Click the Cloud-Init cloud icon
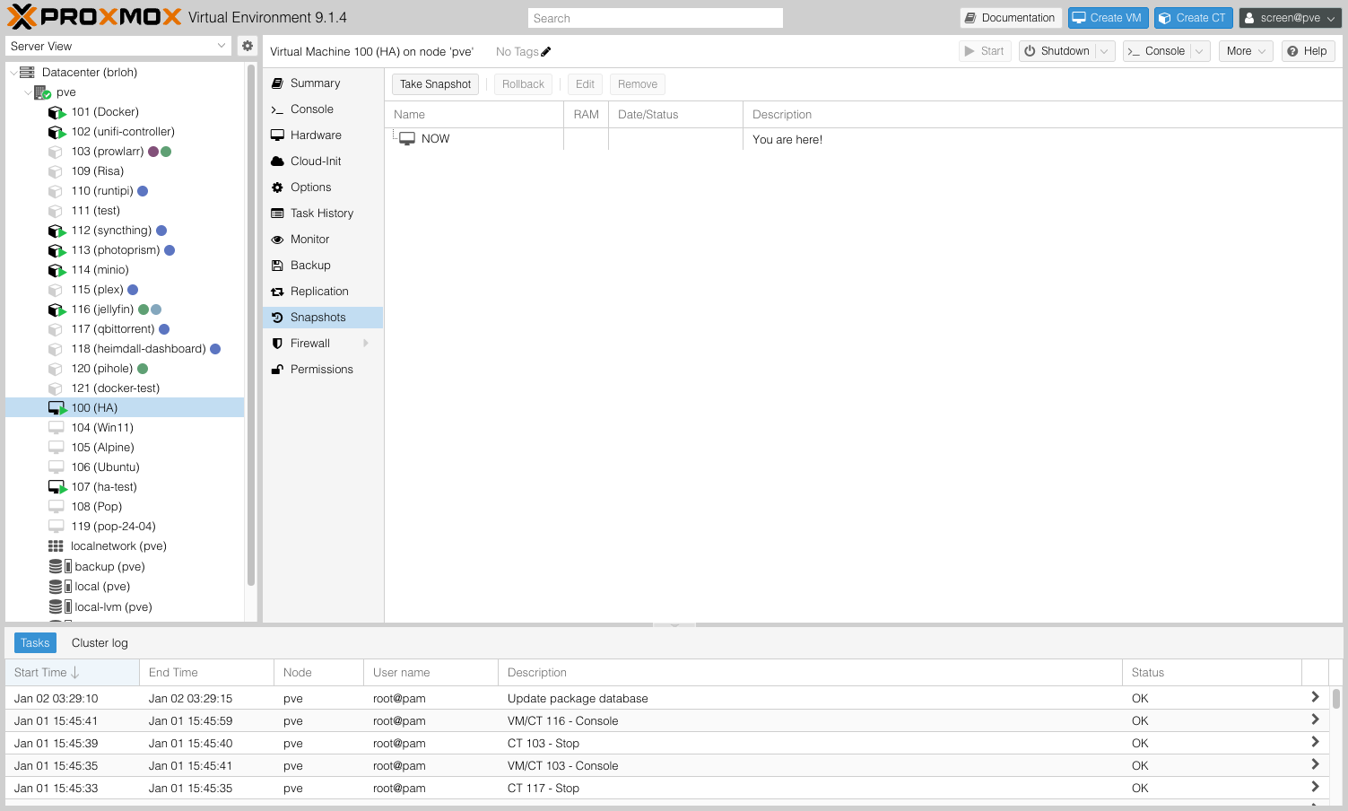The width and height of the screenshot is (1348, 811). [x=278, y=161]
